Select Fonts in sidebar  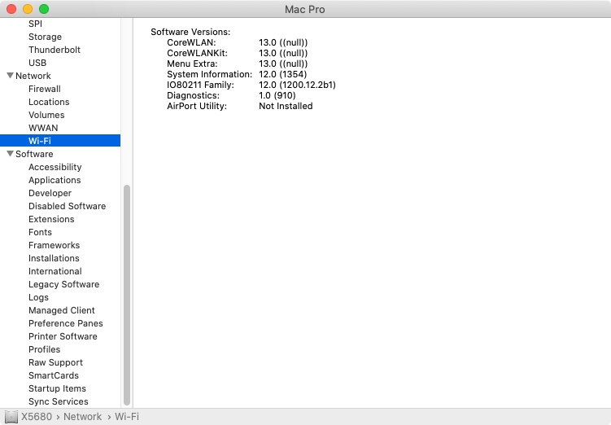tap(40, 232)
